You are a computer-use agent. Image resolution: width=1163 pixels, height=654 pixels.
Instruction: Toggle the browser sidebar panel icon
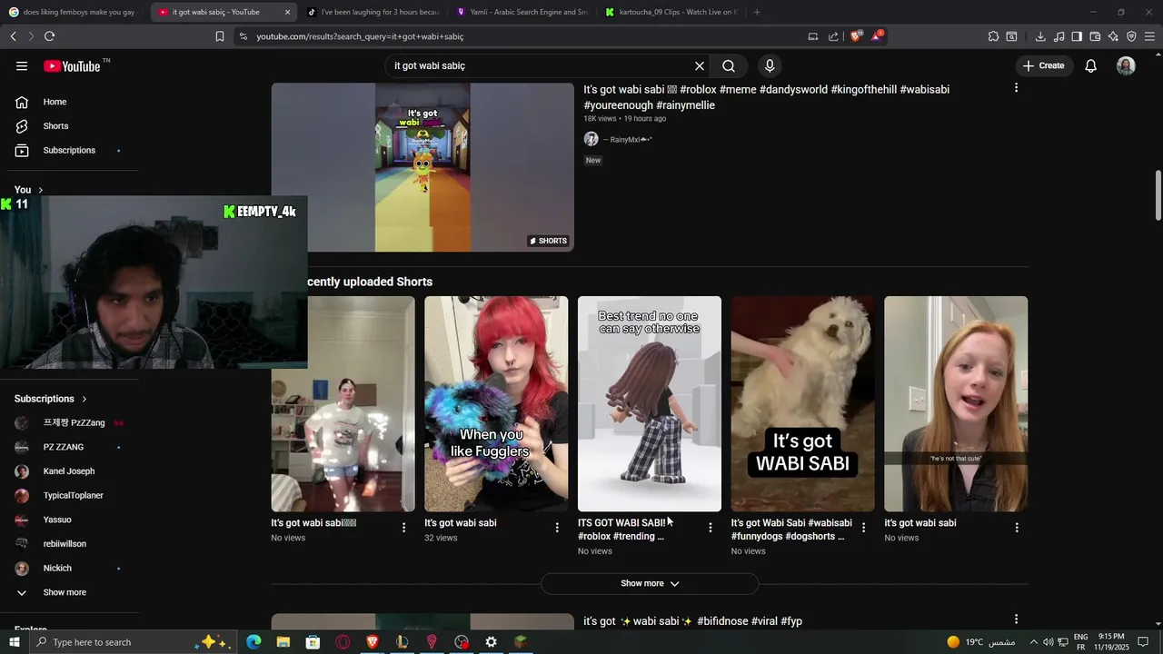click(x=1077, y=36)
